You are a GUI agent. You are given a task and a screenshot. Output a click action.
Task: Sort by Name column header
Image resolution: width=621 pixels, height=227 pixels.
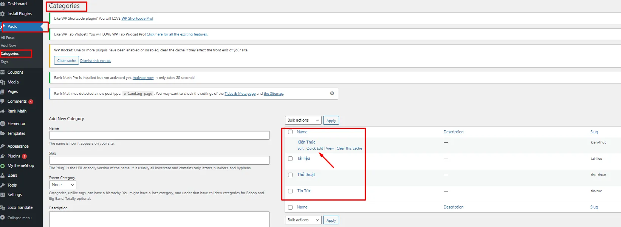302,132
